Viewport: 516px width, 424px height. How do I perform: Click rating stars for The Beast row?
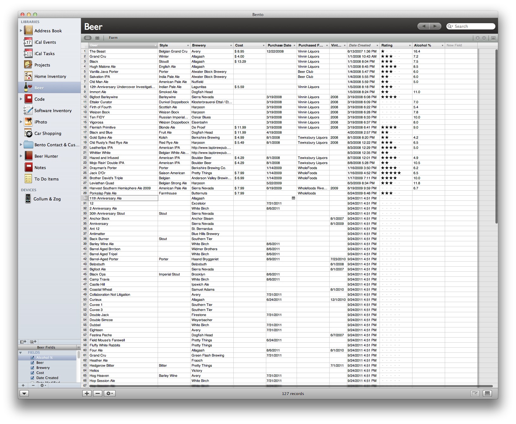pos(391,51)
